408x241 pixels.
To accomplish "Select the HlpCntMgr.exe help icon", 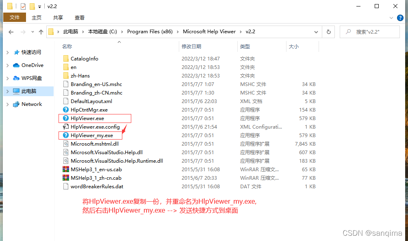I will click(x=66, y=110).
